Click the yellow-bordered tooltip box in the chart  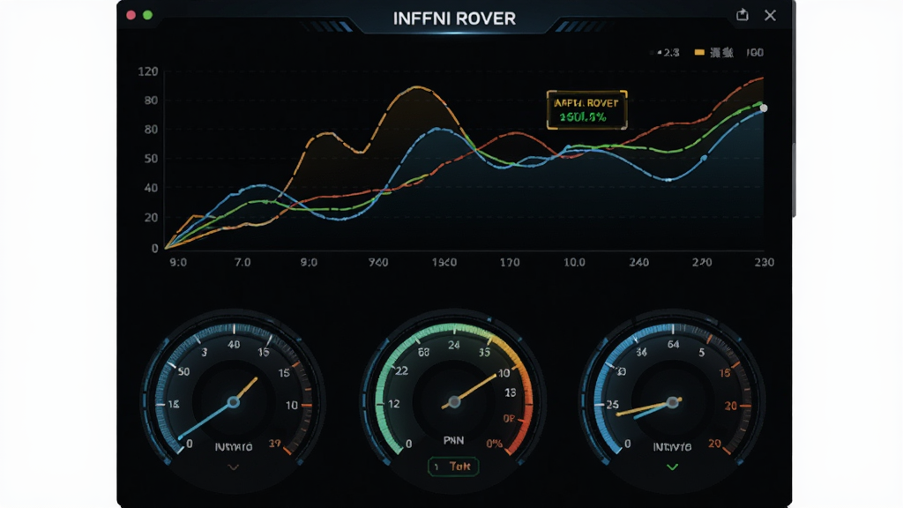[x=586, y=109]
